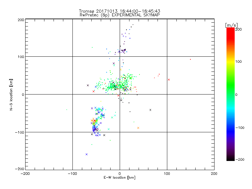The width and height of the screenshot is (252, 189).
Task: Pick the blue band of the colorbar
Action: coord(231,131)
